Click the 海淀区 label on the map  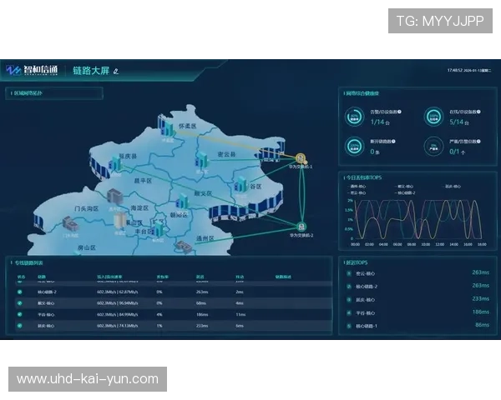139,208
